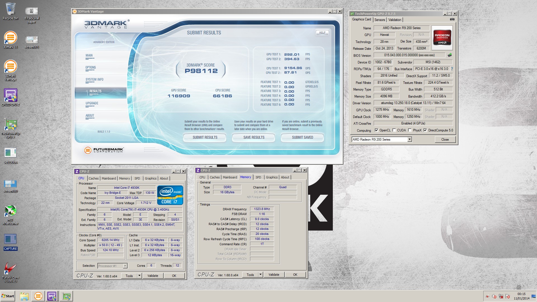Viewport: 537px width, 302px height.
Task: Click the SAVE RESULTS button
Action: tap(254, 137)
